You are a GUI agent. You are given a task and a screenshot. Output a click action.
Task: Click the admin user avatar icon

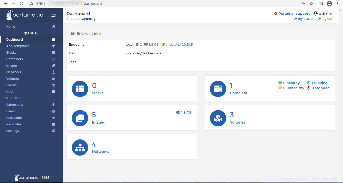(x=316, y=14)
